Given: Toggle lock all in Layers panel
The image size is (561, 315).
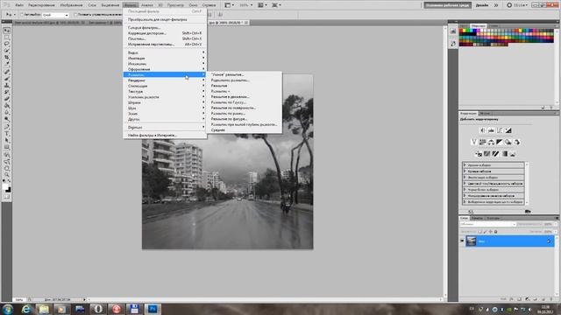Looking at the screenshot, I should (496, 231).
